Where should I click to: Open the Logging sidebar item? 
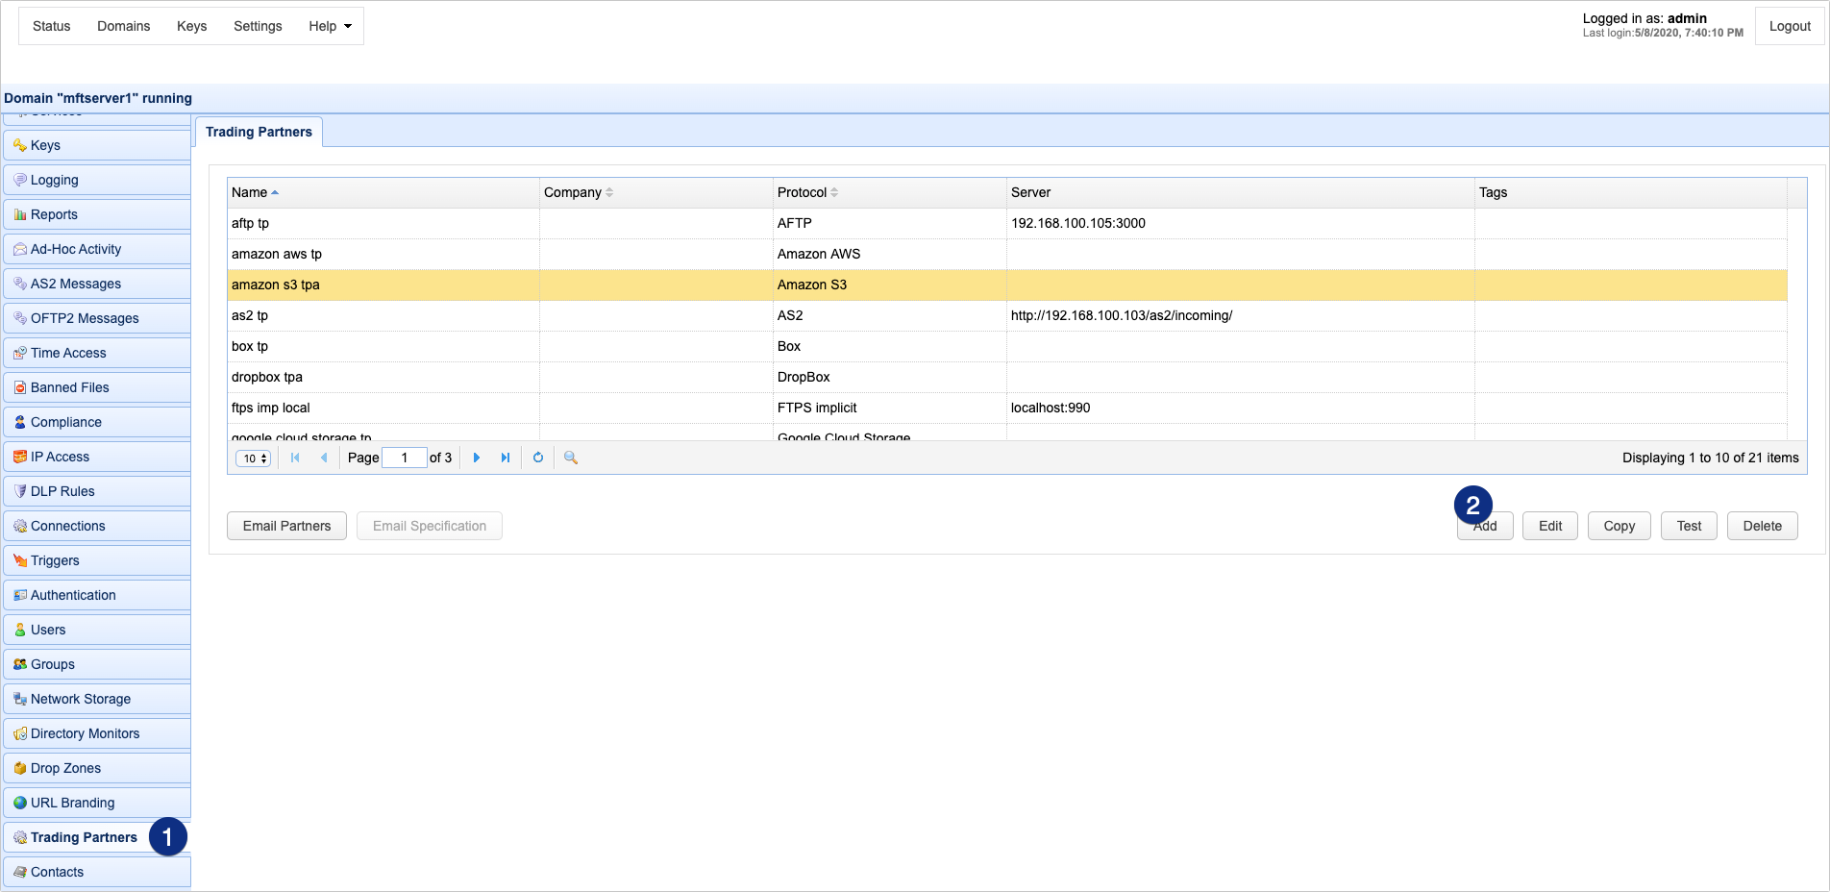click(x=96, y=180)
